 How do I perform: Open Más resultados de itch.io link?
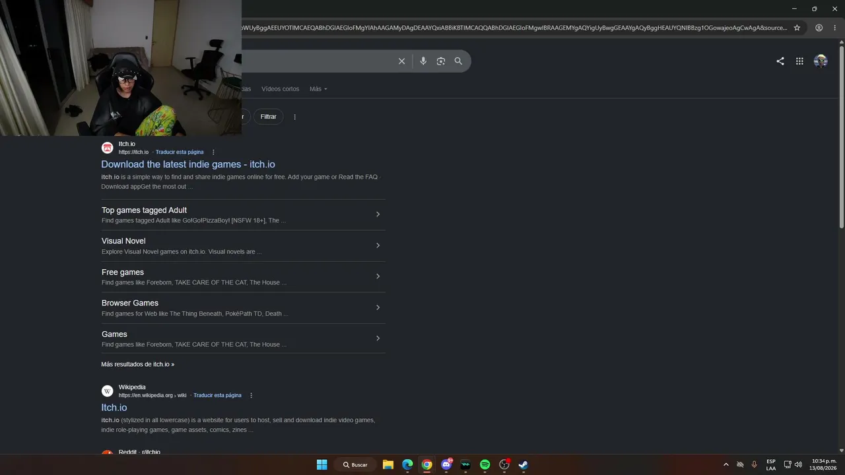(x=138, y=364)
